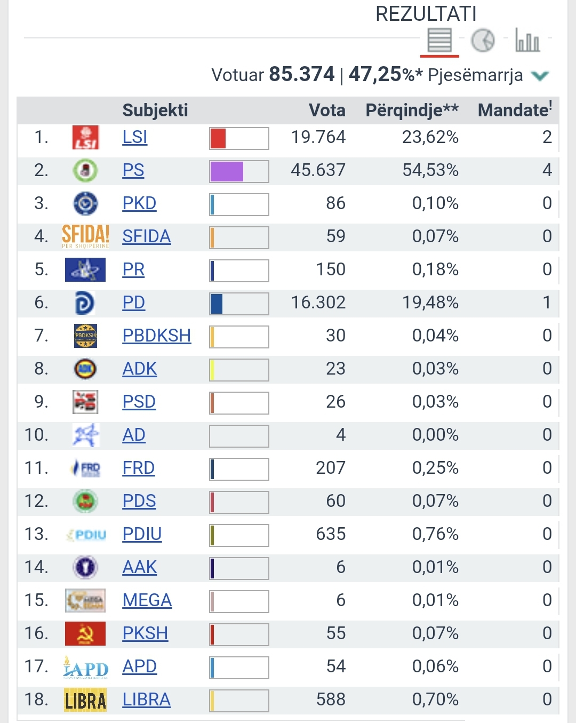
Task: Click the PS party logo
Action: (85, 171)
